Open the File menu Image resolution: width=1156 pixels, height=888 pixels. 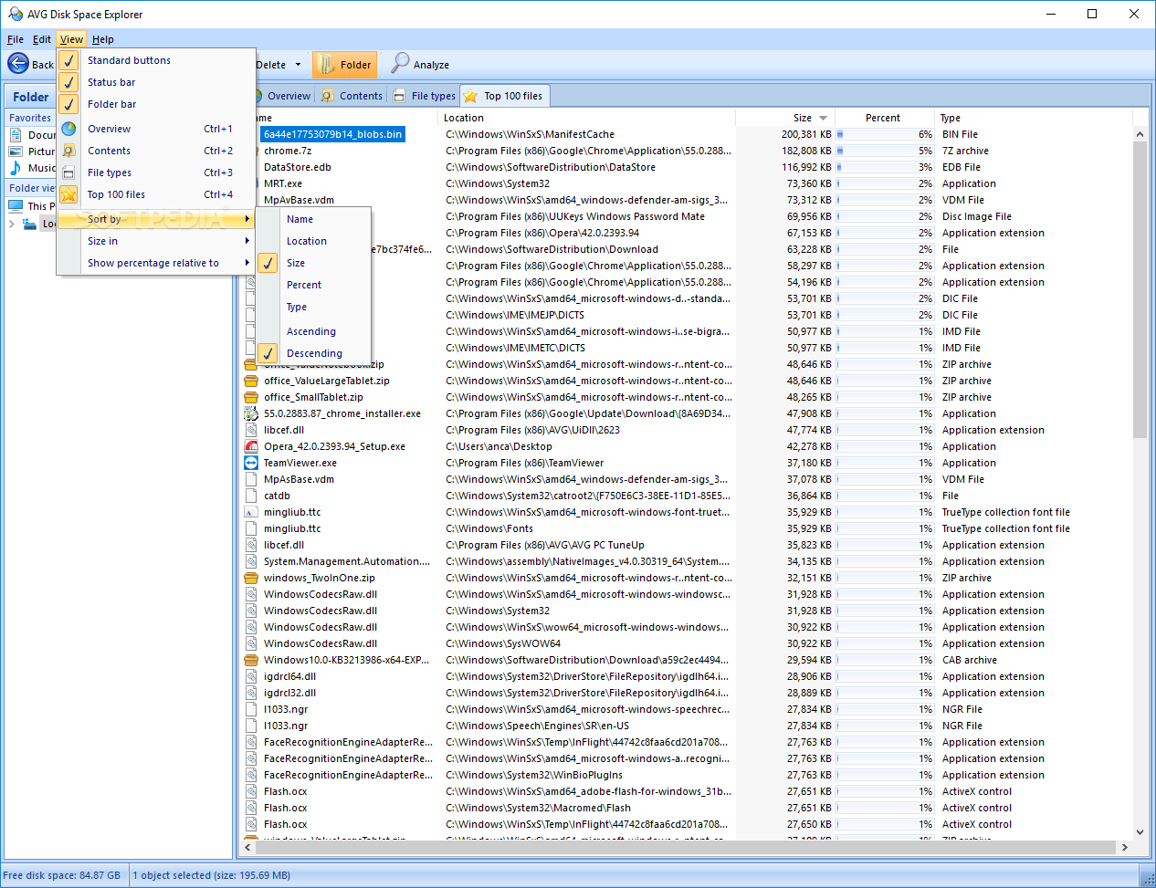click(x=16, y=39)
